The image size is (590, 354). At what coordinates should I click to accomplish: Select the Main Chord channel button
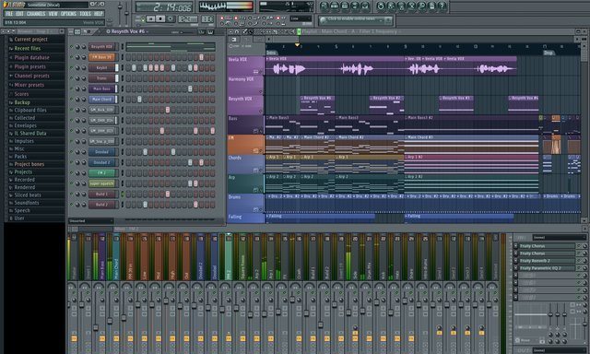pos(102,100)
